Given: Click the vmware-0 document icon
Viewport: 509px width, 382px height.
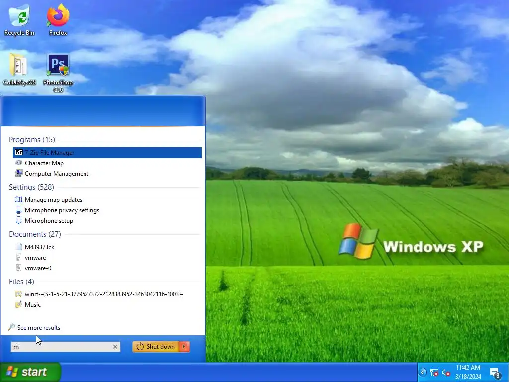Looking at the screenshot, I should [19, 268].
